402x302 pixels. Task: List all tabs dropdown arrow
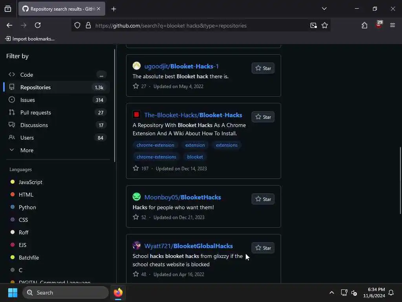324,9
